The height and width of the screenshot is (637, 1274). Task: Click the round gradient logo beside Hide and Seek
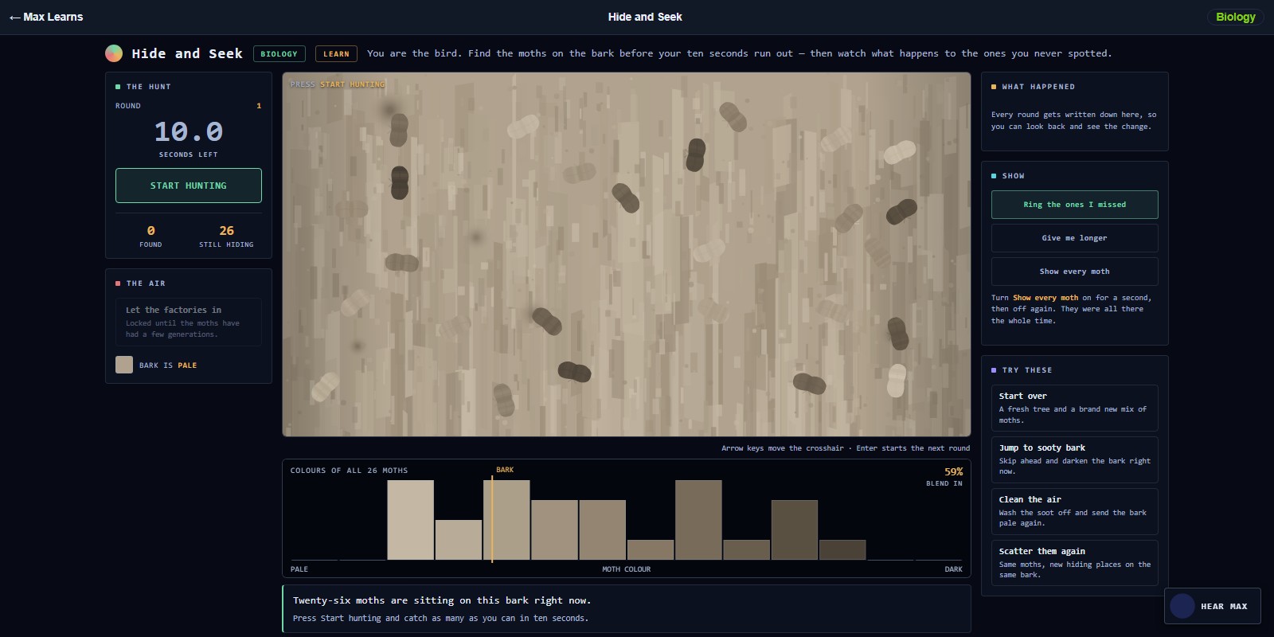(x=114, y=53)
